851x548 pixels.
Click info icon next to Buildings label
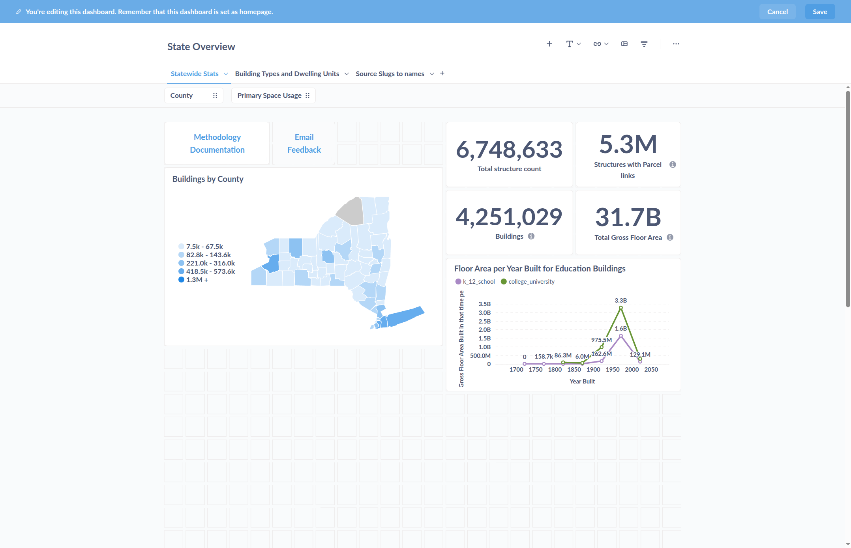pos(531,236)
